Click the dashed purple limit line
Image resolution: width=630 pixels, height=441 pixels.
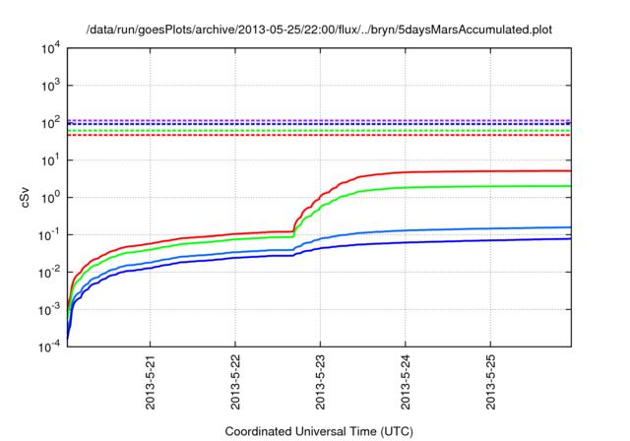point(319,120)
